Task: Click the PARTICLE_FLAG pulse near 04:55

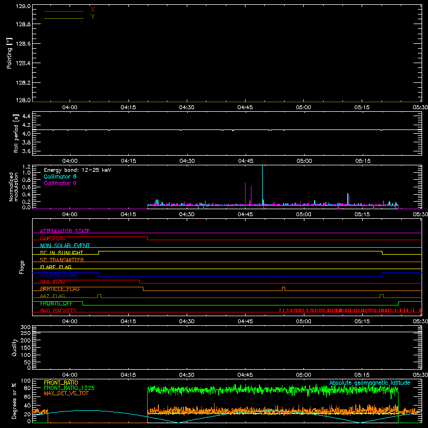Action: point(284,289)
